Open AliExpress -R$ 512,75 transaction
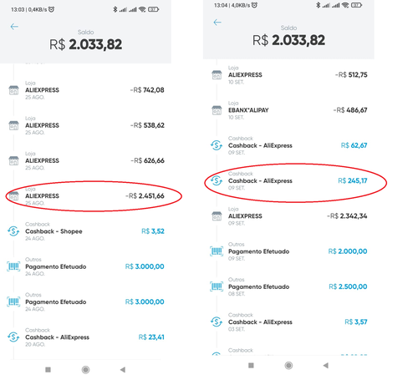 pos(288,75)
